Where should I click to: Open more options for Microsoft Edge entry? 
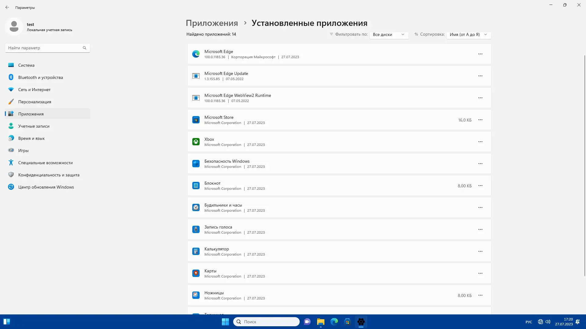[480, 54]
